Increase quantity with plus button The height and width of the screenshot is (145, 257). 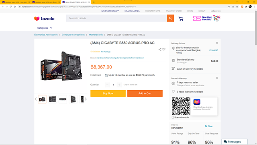click(x=119, y=85)
